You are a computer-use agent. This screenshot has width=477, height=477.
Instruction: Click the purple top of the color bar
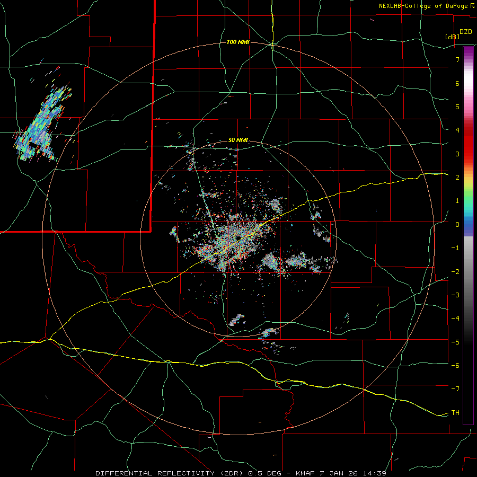click(468, 52)
